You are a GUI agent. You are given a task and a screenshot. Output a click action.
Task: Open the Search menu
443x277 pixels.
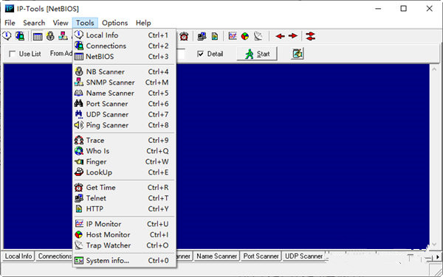tap(34, 23)
